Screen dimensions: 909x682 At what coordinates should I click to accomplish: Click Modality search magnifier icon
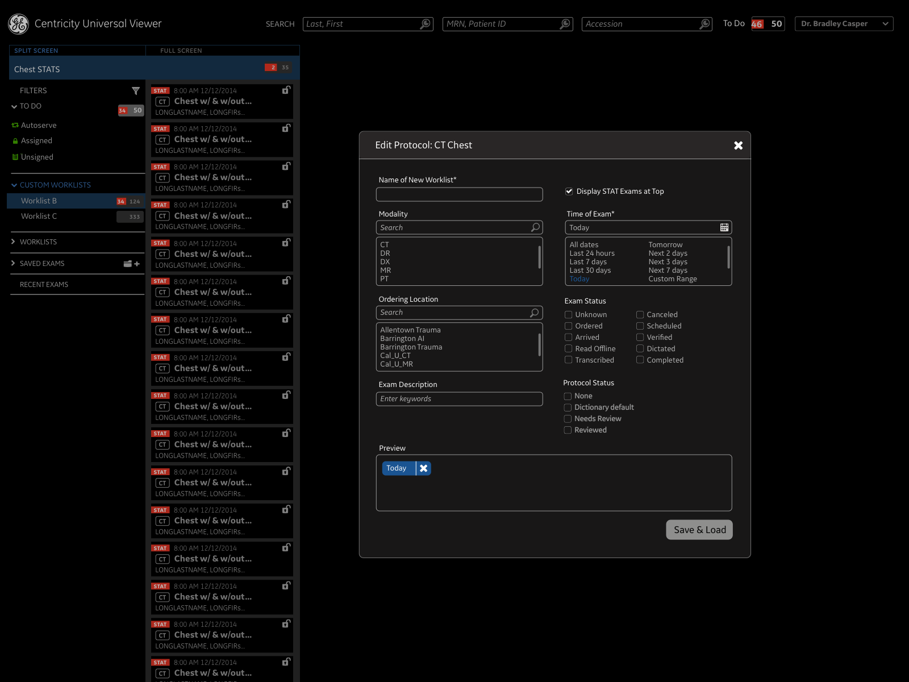pyautogui.click(x=535, y=227)
